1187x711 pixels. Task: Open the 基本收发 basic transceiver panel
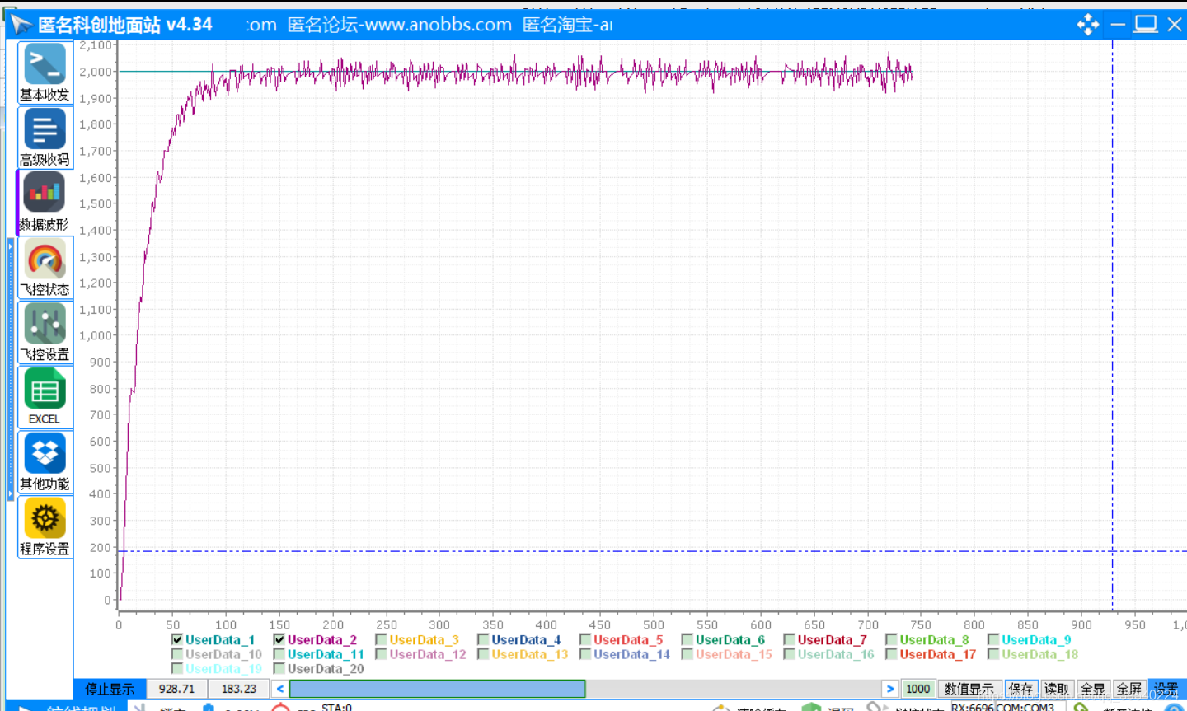[x=45, y=73]
